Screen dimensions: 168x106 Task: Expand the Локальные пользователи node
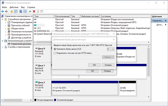(x=6, y=31)
